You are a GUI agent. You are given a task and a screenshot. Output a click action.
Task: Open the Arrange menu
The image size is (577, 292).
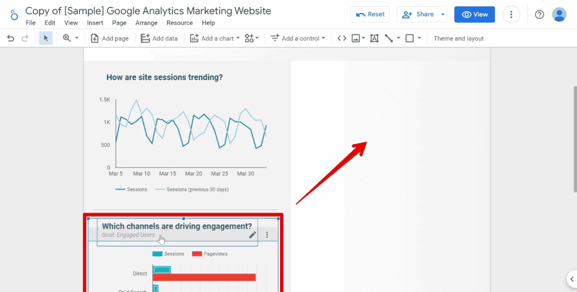(x=147, y=23)
